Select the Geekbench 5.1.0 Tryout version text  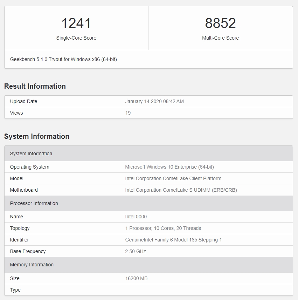(63, 59)
